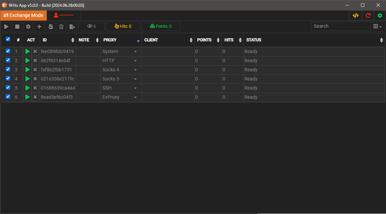Click the import sessions icon
The height and width of the screenshot is (214, 386).
50,26
